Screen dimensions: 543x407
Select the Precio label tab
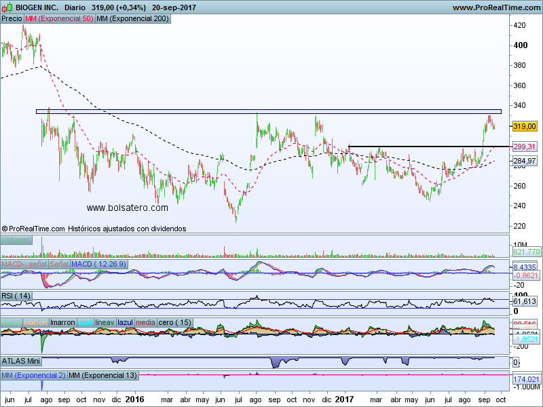12,19
